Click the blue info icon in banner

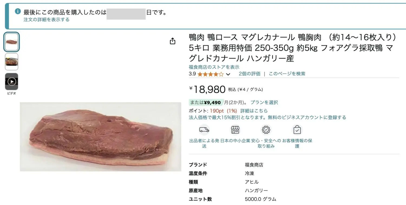(x=18, y=11)
